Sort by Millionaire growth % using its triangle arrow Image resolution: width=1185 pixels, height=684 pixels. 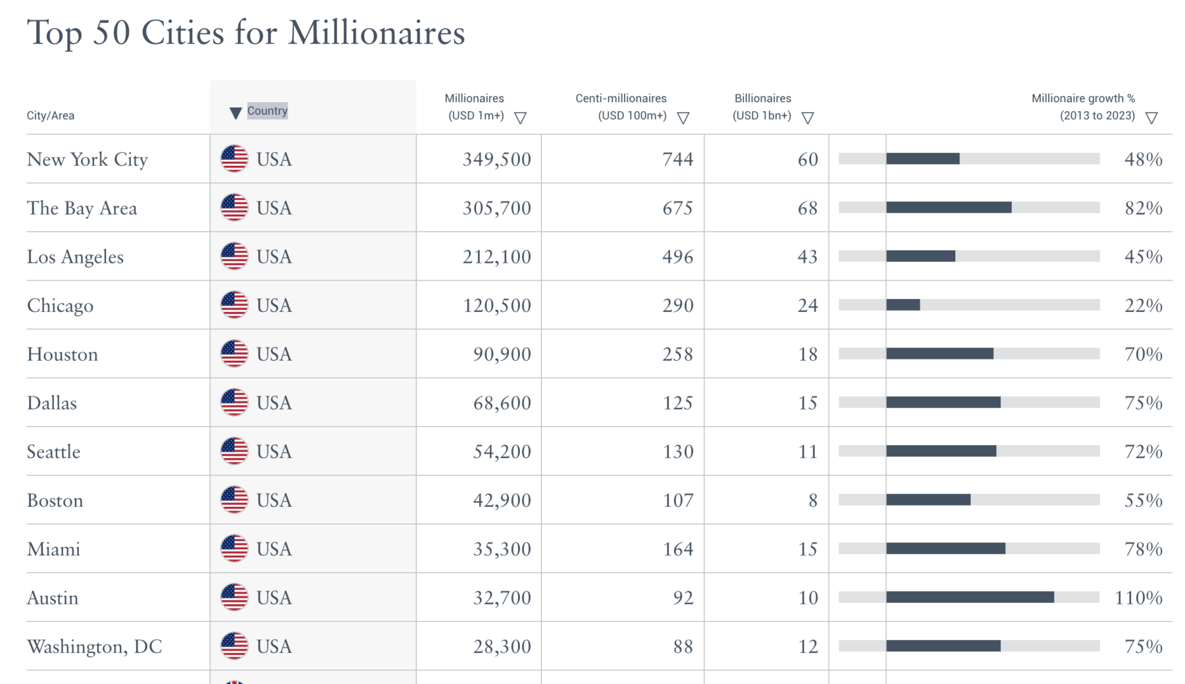[x=1151, y=118]
